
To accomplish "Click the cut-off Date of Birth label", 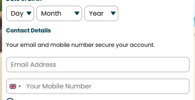I will tap(24, 1).
